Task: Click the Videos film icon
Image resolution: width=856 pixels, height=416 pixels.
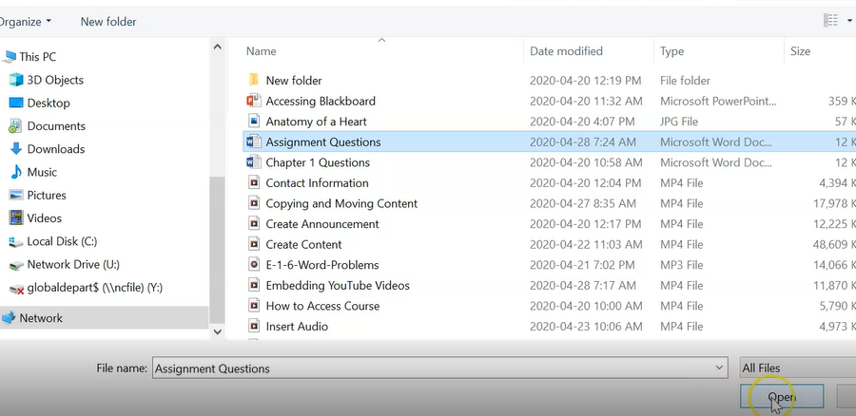Action: click(16, 218)
